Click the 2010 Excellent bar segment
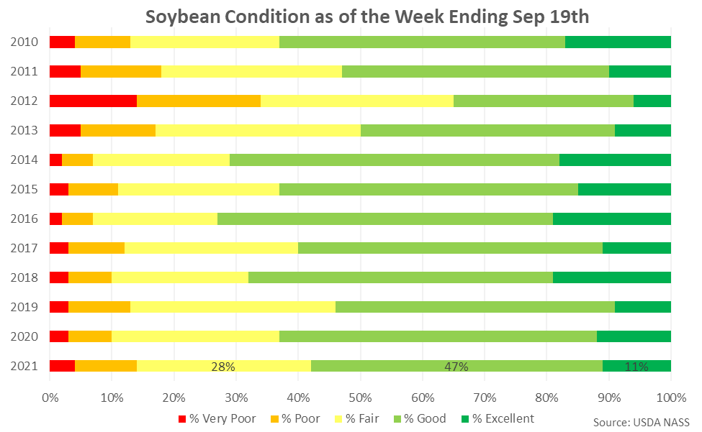The image size is (702, 432). click(x=618, y=42)
